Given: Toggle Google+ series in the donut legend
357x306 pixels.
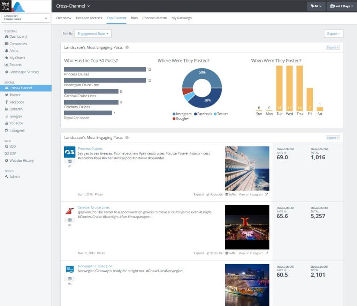Looking at the screenshot, I should pyautogui.click(x=181, y=118).
